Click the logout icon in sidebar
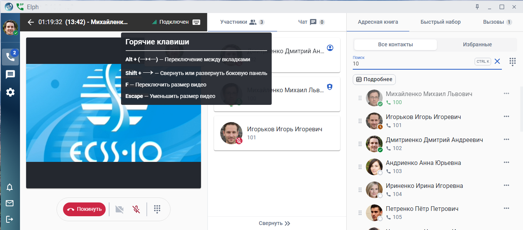The height and width of the screenshot is (230, 523). [x=10, y=219]
